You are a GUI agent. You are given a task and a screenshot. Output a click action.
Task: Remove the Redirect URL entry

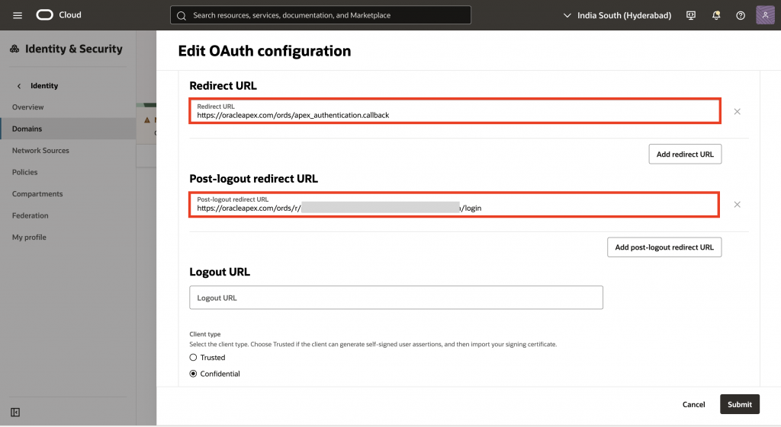737,112
